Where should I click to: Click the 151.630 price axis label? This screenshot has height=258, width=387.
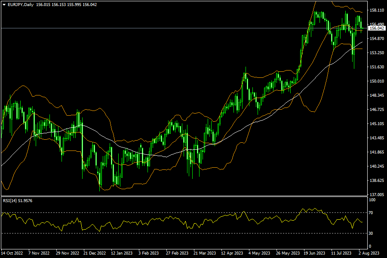click(x=377, y=67)
